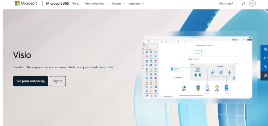Open the search magnifier icon
The height and width of the screenshot is (126, 268).
pos(243,3)
